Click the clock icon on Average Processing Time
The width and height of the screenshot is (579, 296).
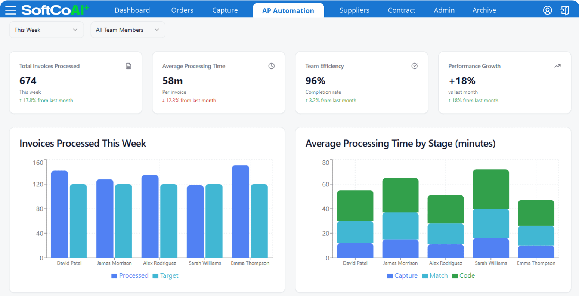tap(272, 66)
